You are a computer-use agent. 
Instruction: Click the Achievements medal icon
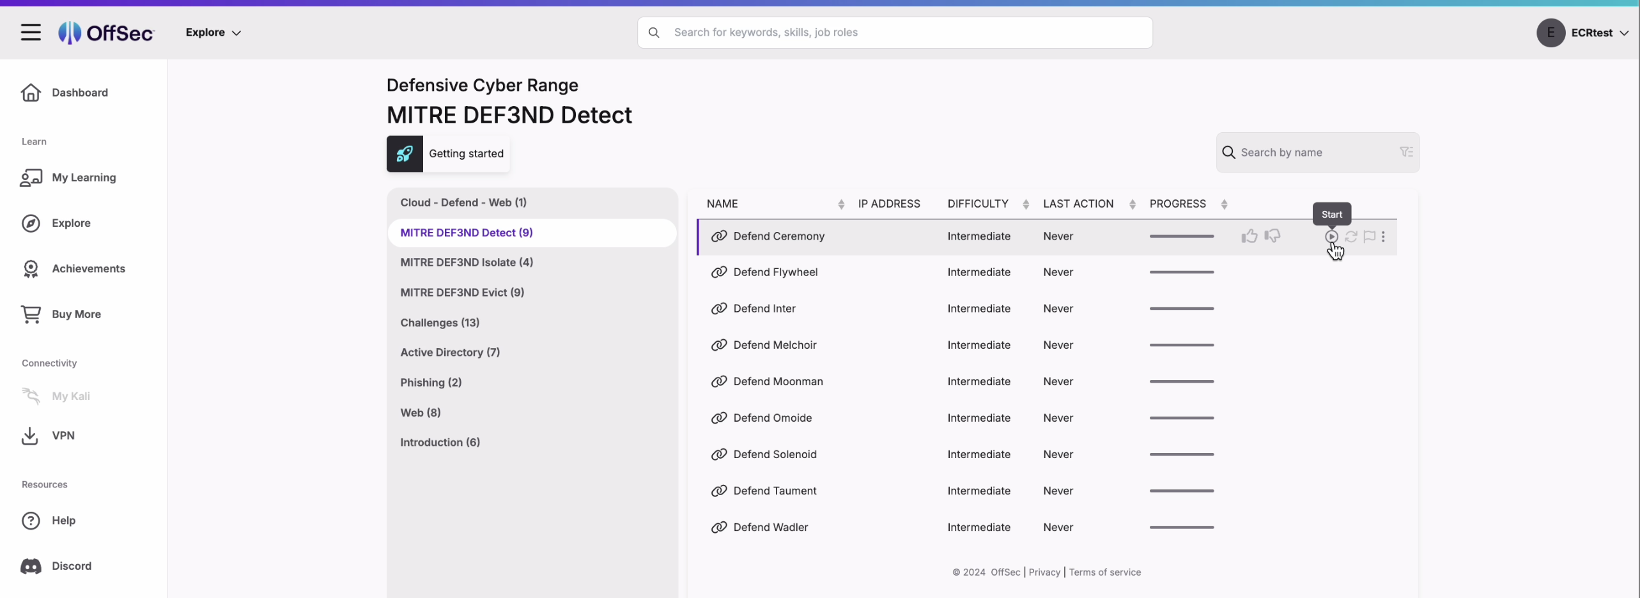pos(31,269)
